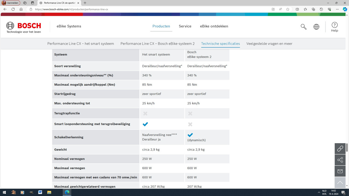Image resolution: width=349 pixels, height=196 pixels.
Task: Click the blue checkmark in Schakelherkenning row
Action: [190, 135]
